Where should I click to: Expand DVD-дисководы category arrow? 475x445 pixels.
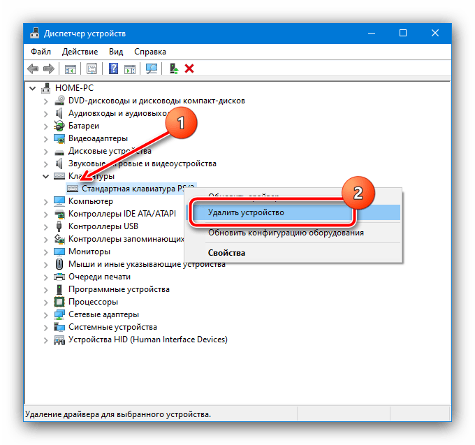(45, 101)
